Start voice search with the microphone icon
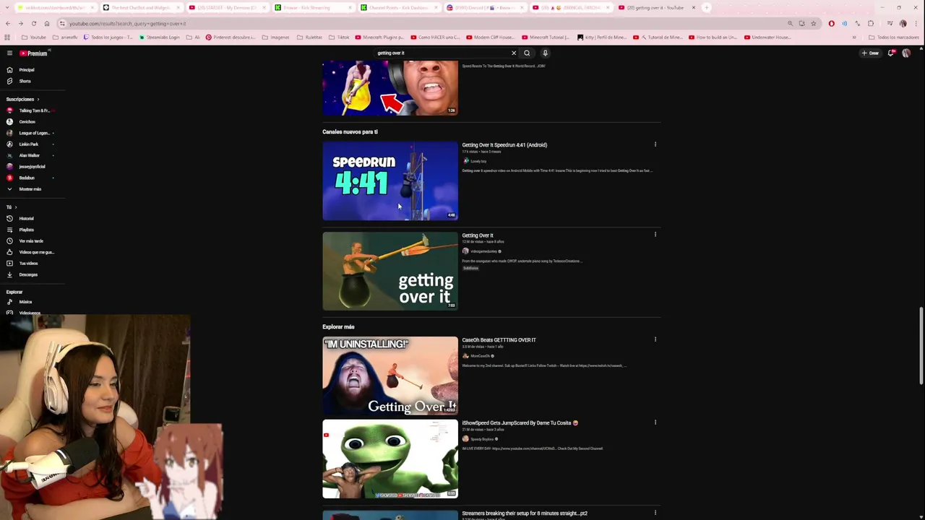 [545, 53]
